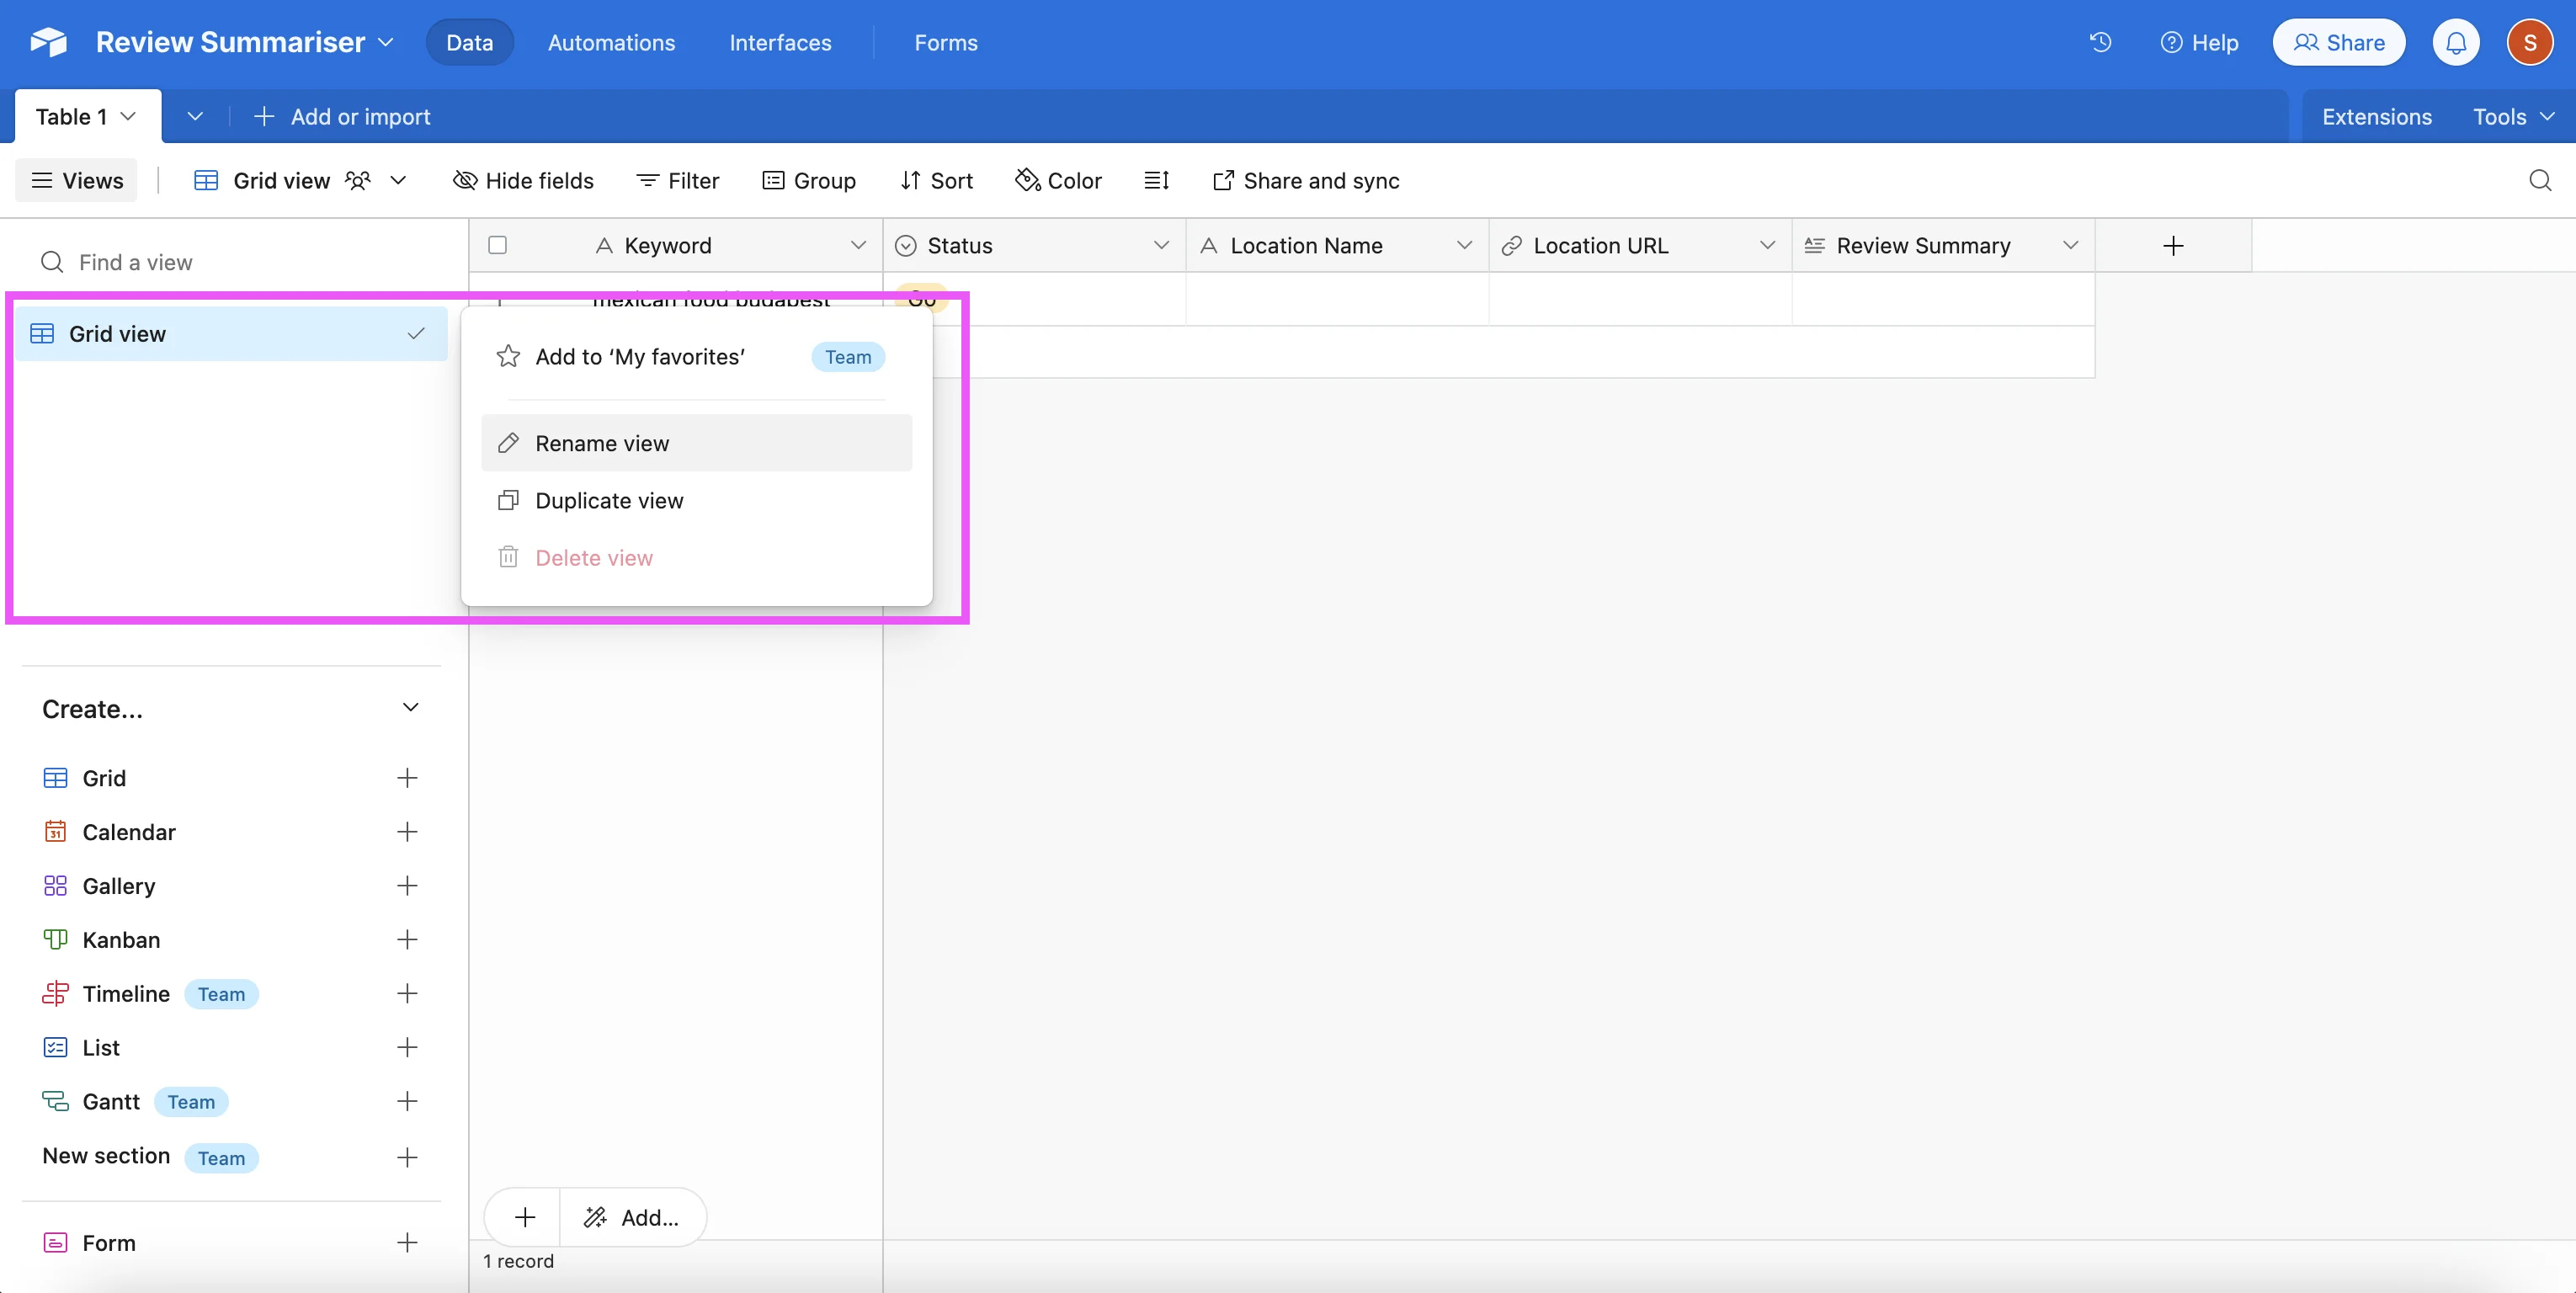This screenshot has height=1293, width=2576.
Task: Open base history clock icon
Action: tap(2100, 42)
